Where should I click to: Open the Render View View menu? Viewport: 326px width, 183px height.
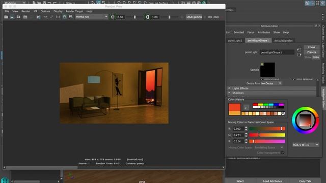(15, 11)
